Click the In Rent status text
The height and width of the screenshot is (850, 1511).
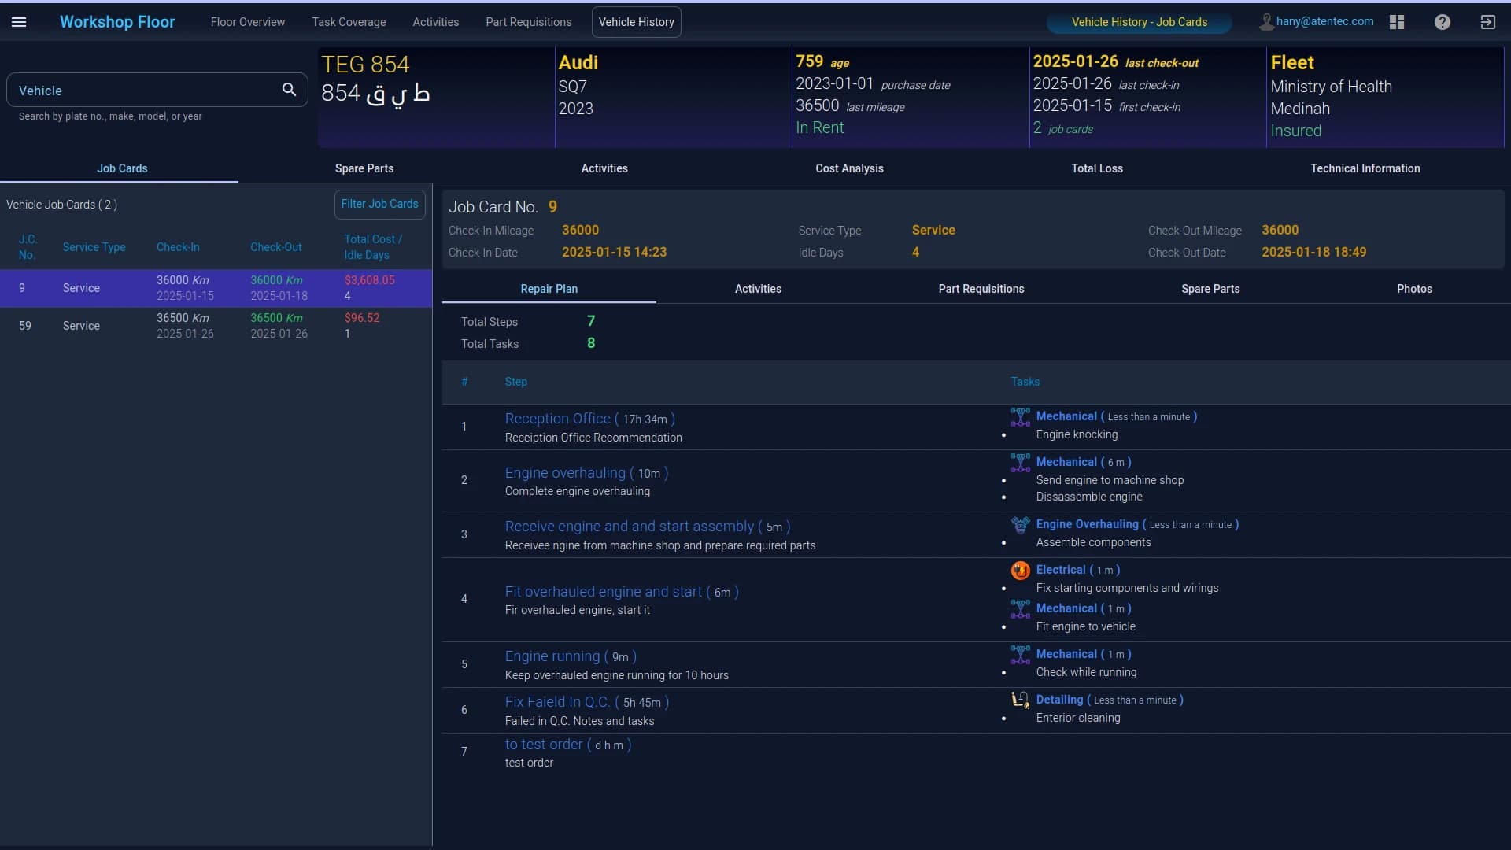(819, 128)
